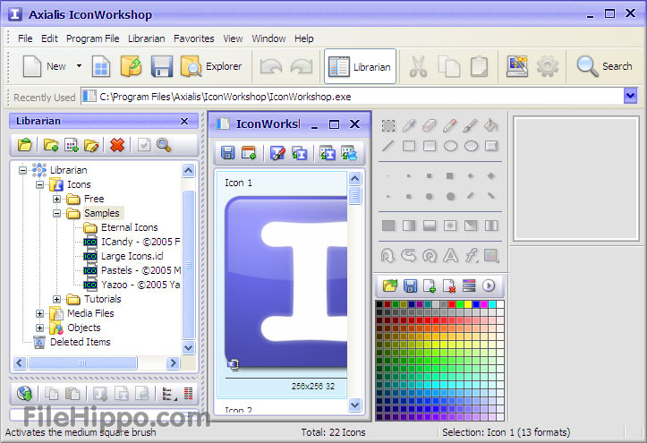Screen dimensions: 647x443
Task: Select the large round brush shape
Action: coord(451,197)
